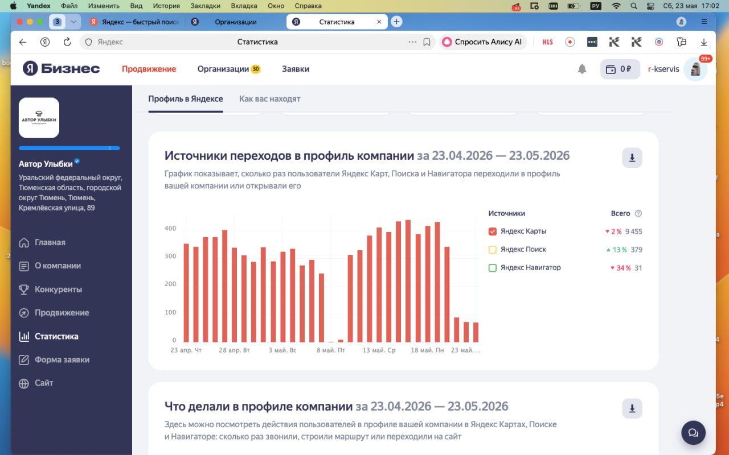729x455 pixels.
Task: Switch to Как вас находят tab
Action: pos(269,99)
